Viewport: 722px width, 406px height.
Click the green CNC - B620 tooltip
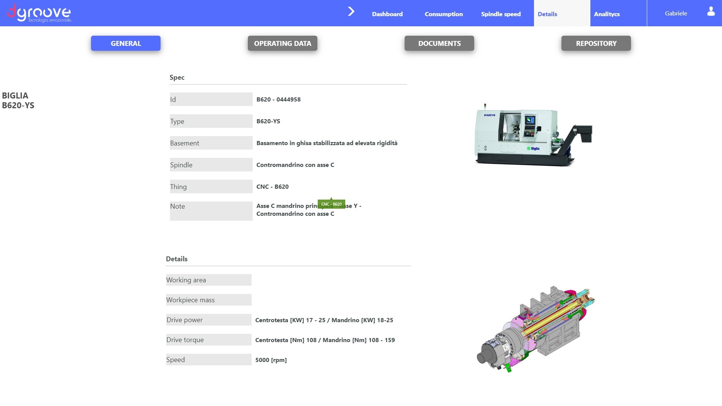click(331, 204)
